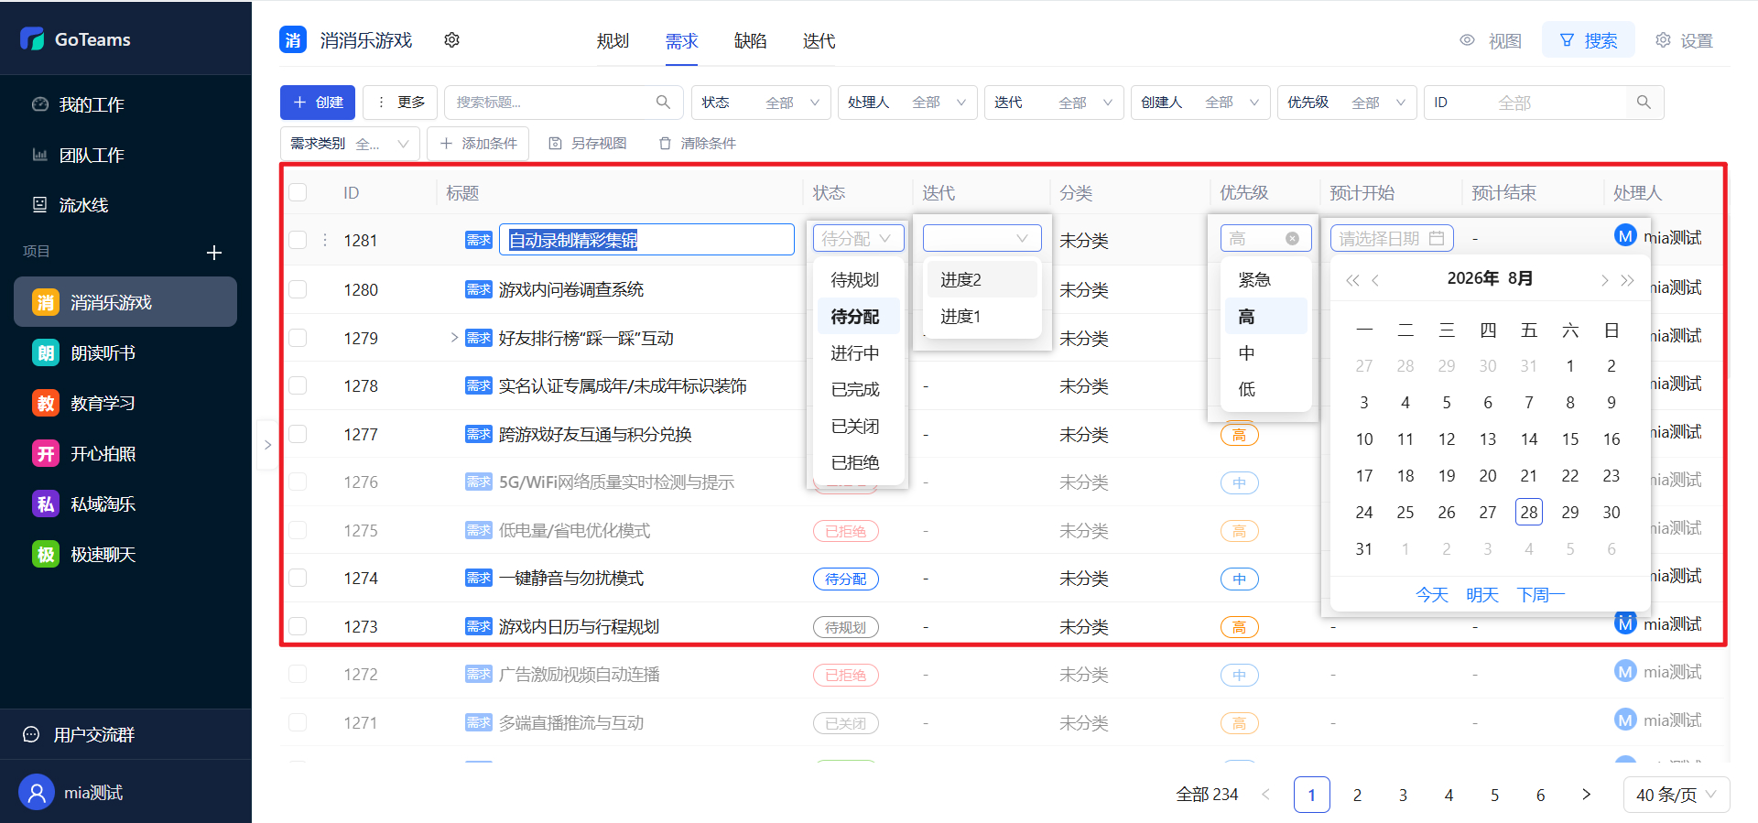
Task: Click calendar icon in date picker field
Action: (x=1437, y=238)
